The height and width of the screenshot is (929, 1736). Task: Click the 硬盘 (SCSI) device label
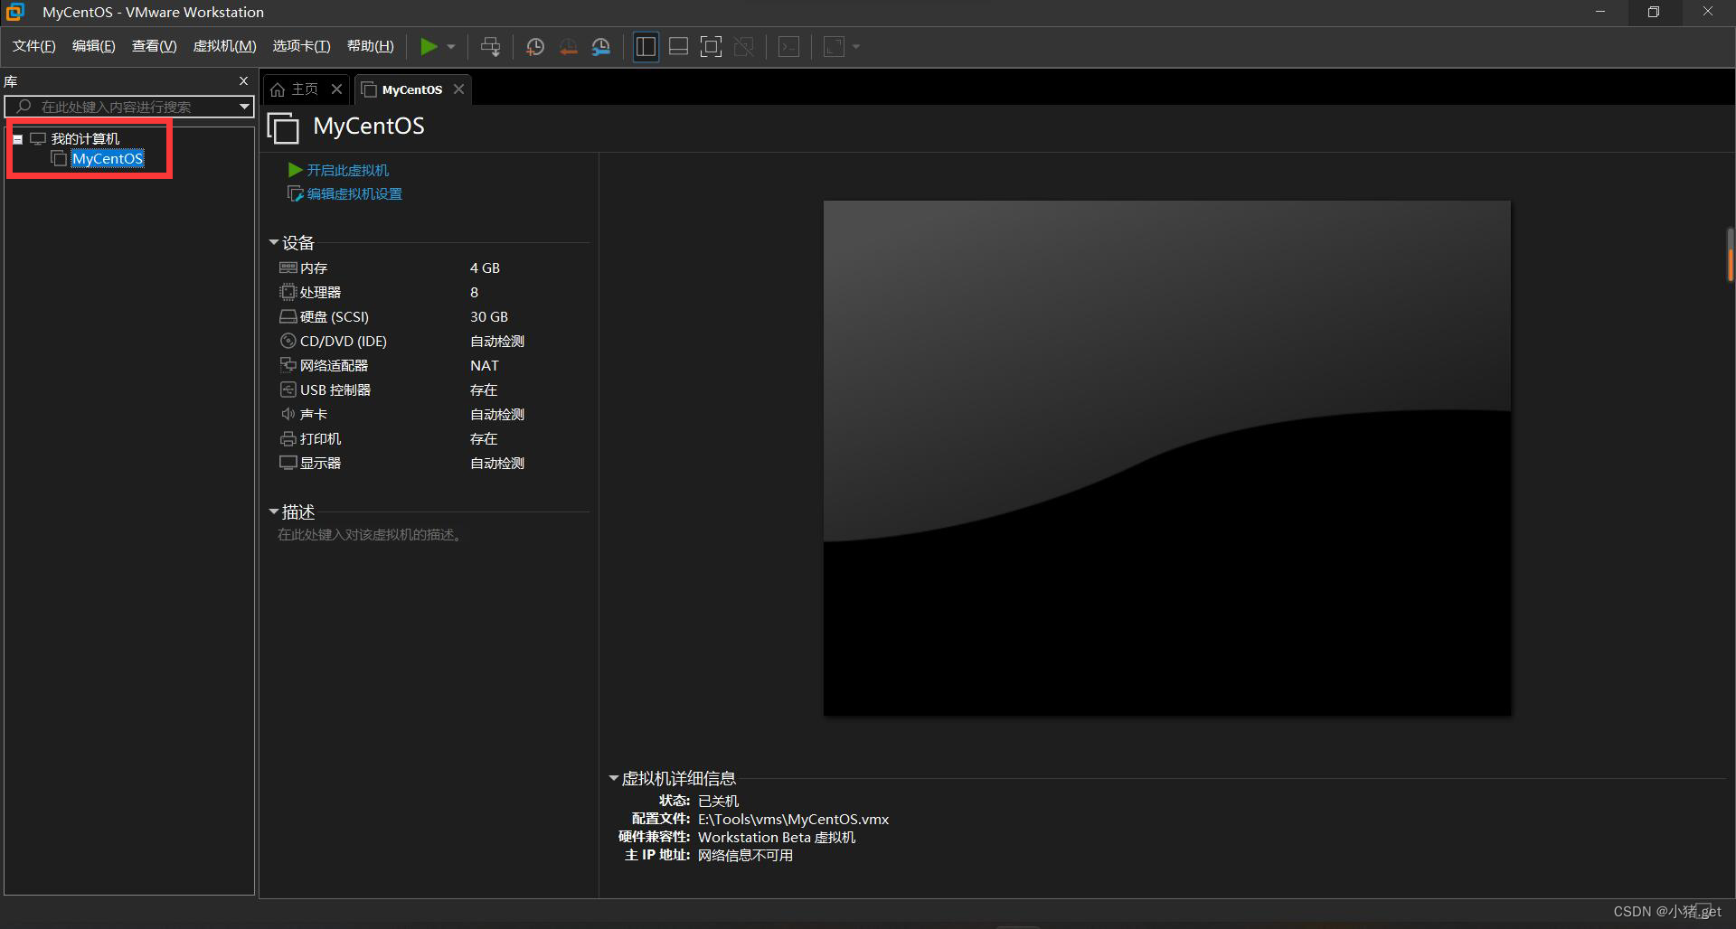pyautogui.click(x=335, y=317)
